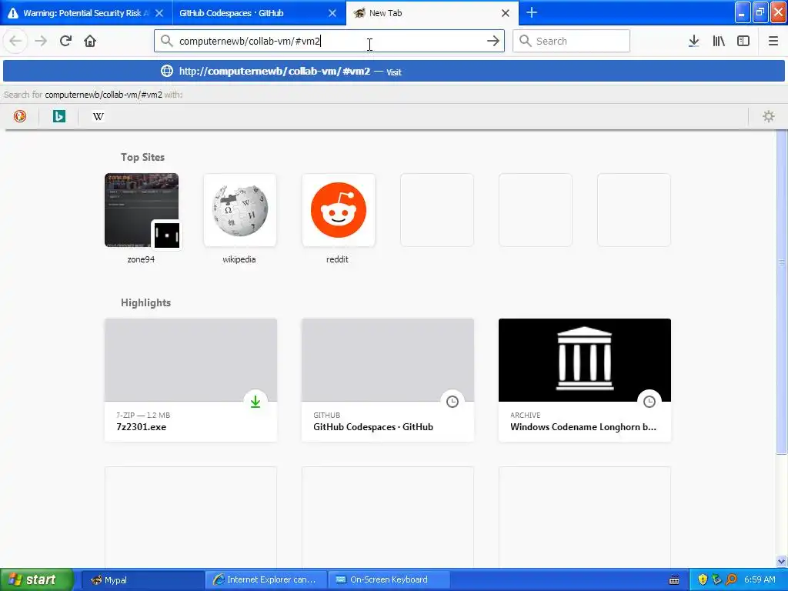788x591 pixels.
Task: Reload the current page
Action: pos(65,41)
